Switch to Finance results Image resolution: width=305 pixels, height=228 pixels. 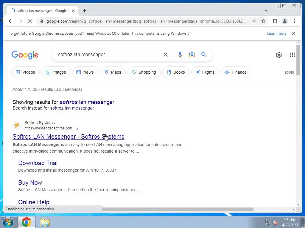[236, 72]
